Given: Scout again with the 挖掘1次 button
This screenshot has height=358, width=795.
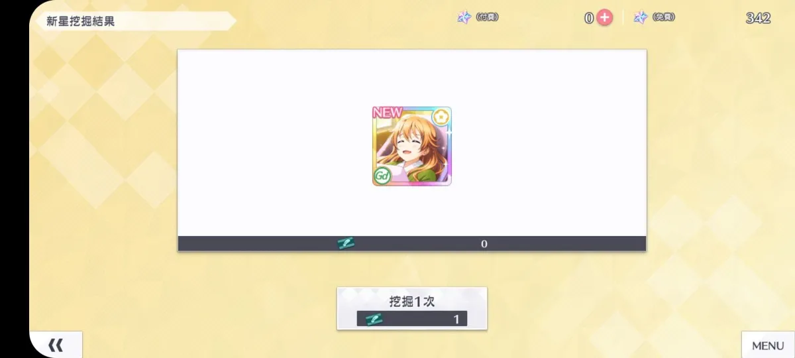Looking at the screenshot, I should [412, 308].
